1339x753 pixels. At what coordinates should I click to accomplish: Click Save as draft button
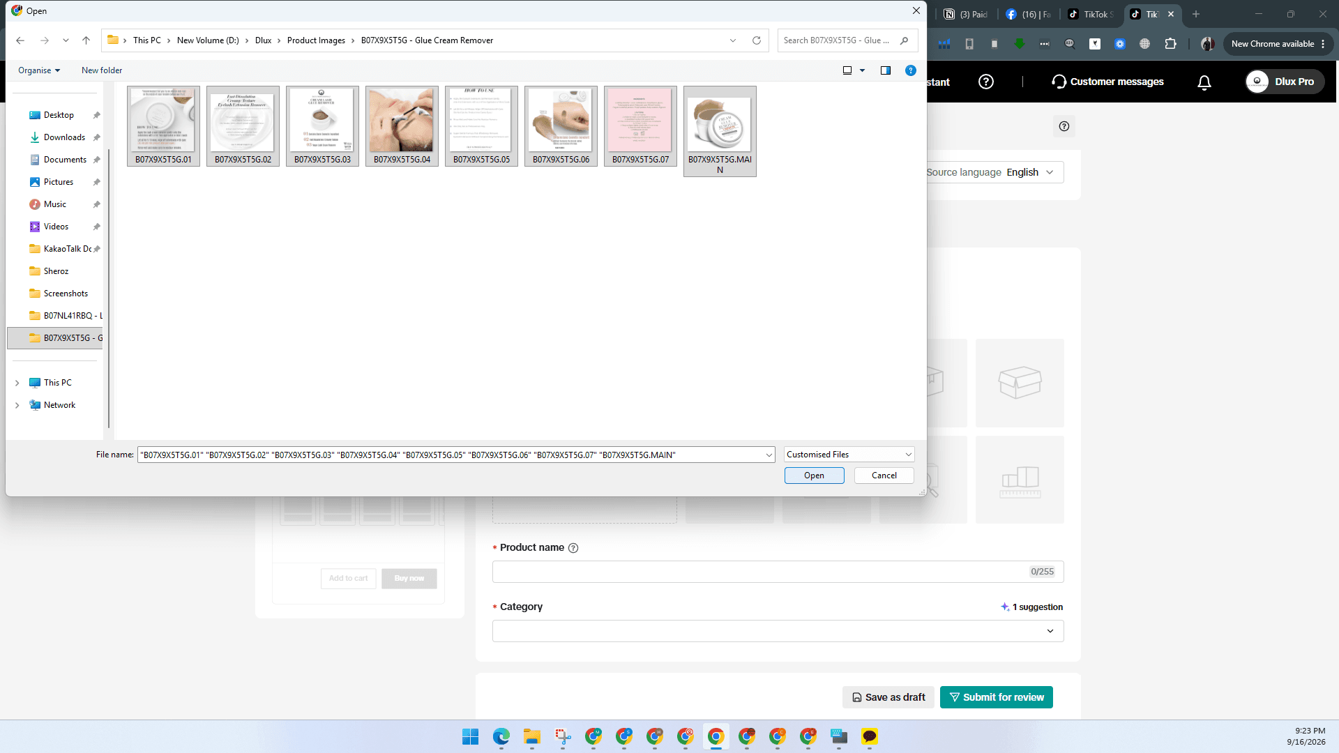point(888,697)
